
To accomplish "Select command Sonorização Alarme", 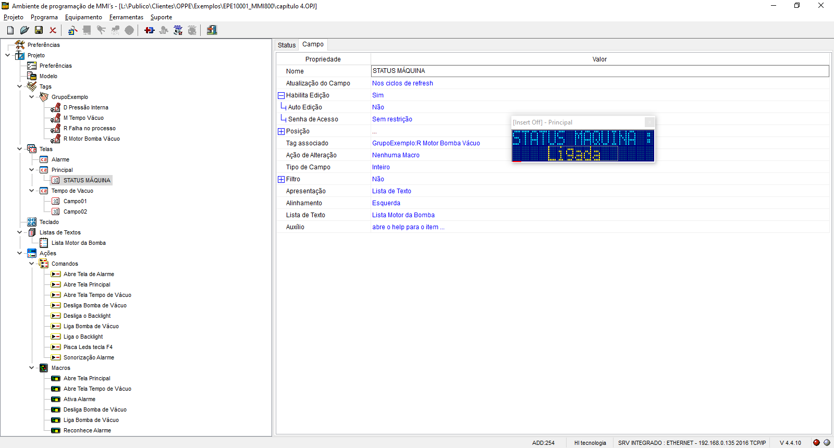I will click(89, 357).
